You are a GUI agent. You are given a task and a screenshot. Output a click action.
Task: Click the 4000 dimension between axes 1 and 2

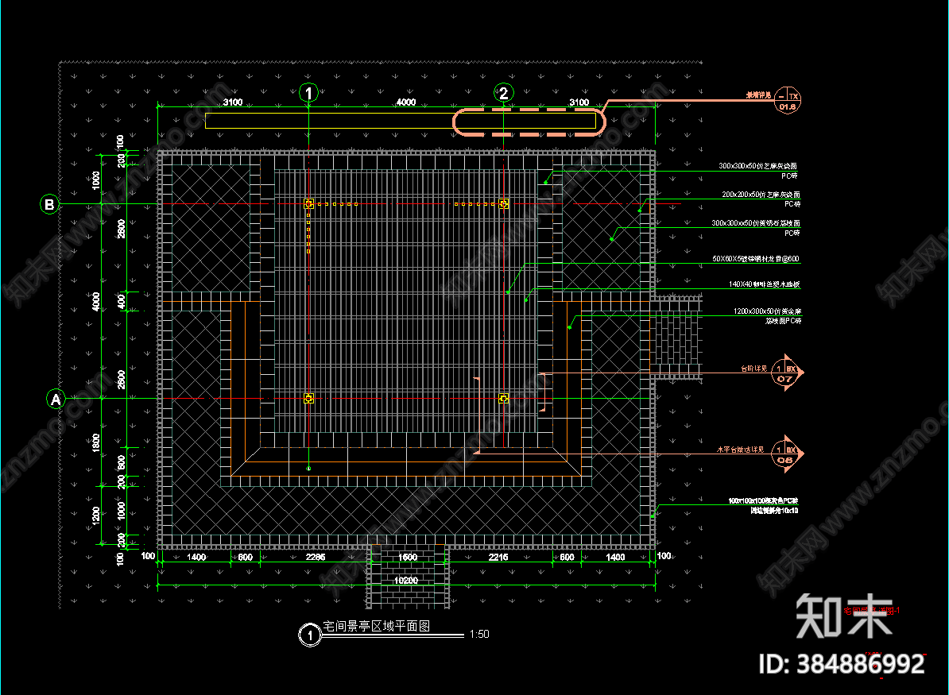click(x=406, y=102)
